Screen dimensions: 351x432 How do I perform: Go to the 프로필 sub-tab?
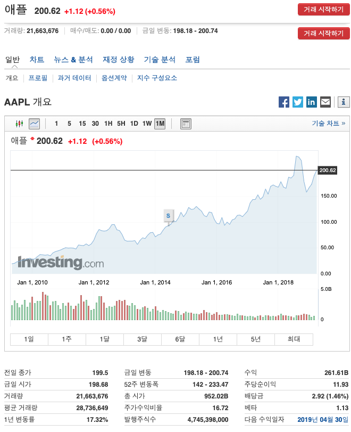pos(38,78)
